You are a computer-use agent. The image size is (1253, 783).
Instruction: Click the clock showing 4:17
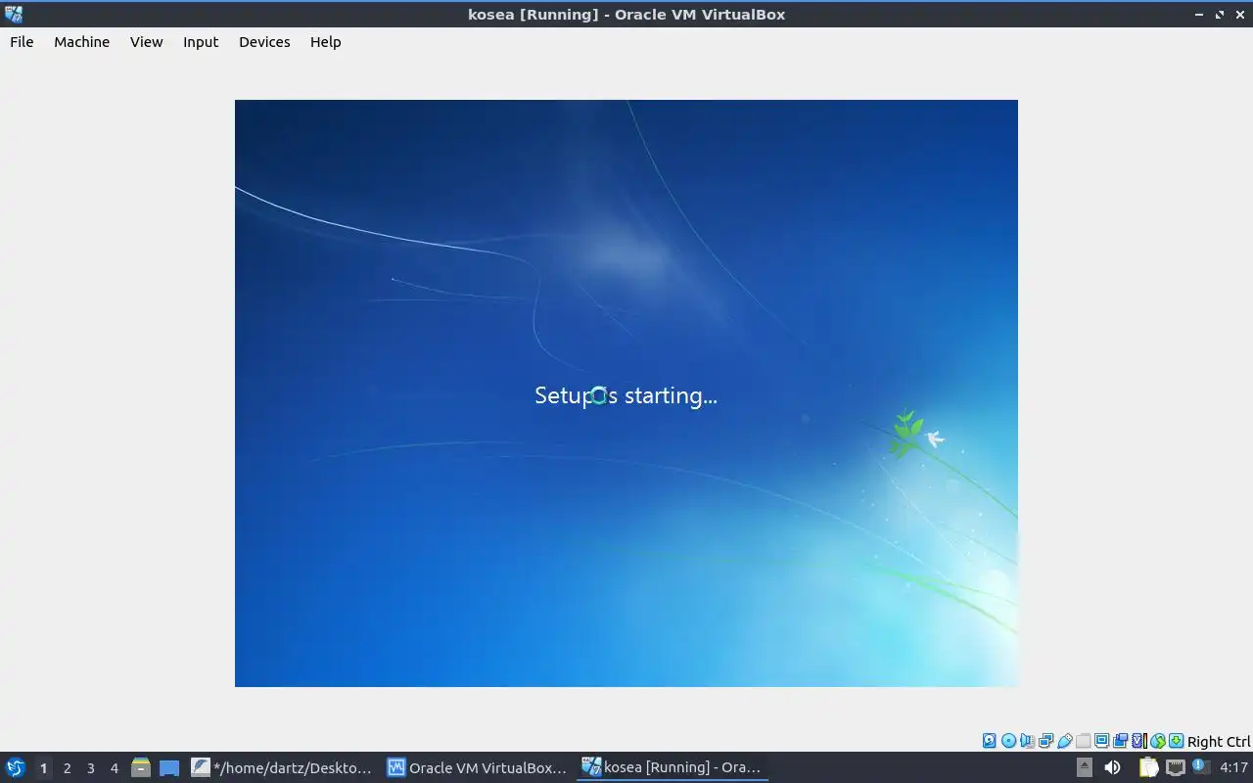coord(1233,767)
